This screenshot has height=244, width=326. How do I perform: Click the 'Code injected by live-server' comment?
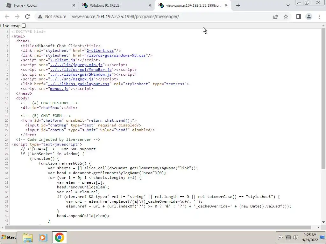point(58,139)
